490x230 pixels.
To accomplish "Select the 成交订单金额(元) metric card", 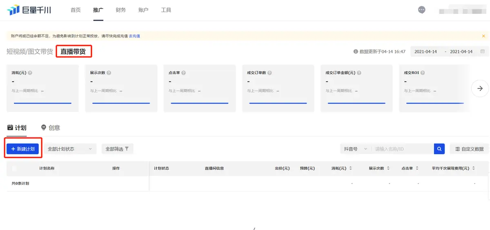I will click(x=356, y=88).
